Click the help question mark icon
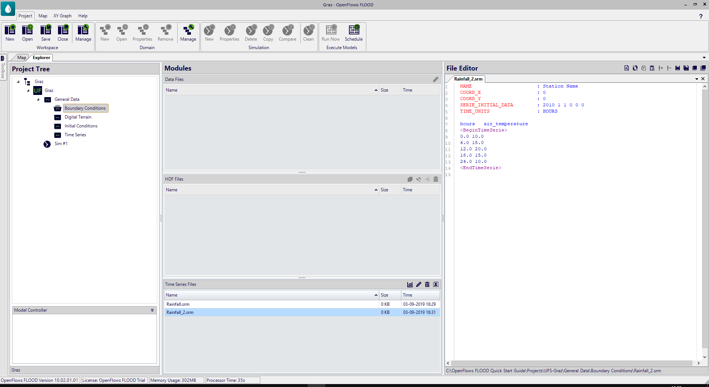 pos(701,16)
